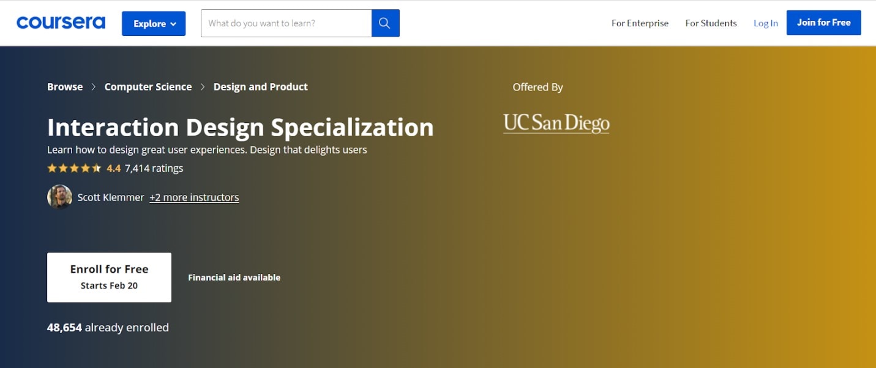The width and height of the screenshot is (876, 368).
Task: Click the 7,414 ratings text
Action: (154, 168)
